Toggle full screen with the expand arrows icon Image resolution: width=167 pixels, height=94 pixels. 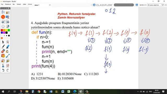[166, 5]
